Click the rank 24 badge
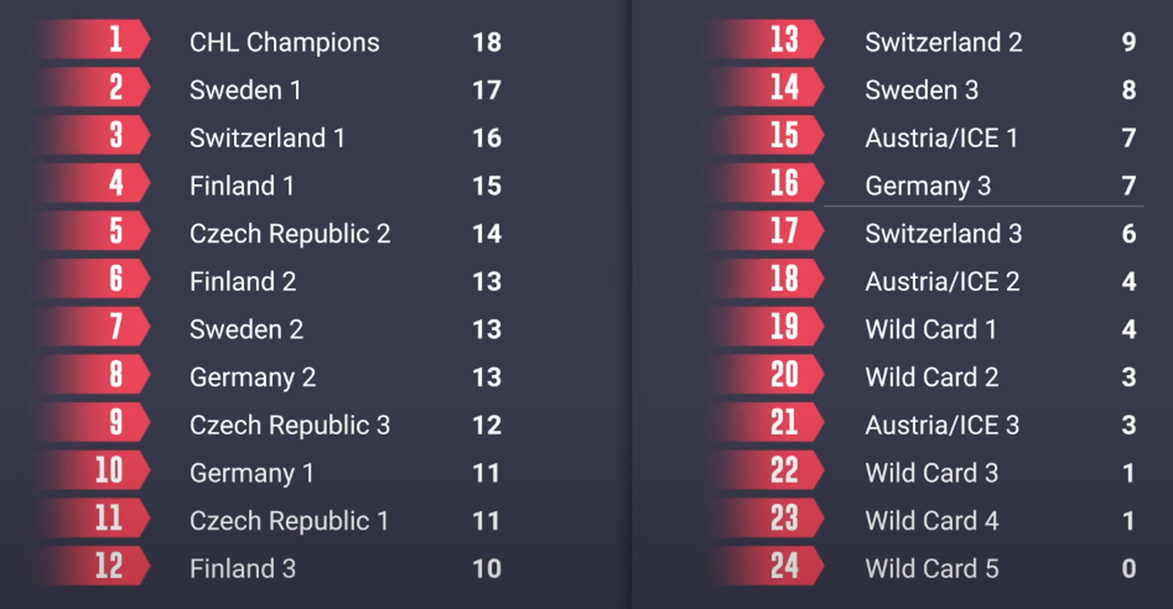Viewport: 1173px width, 609px height. [x=784, y=566]
